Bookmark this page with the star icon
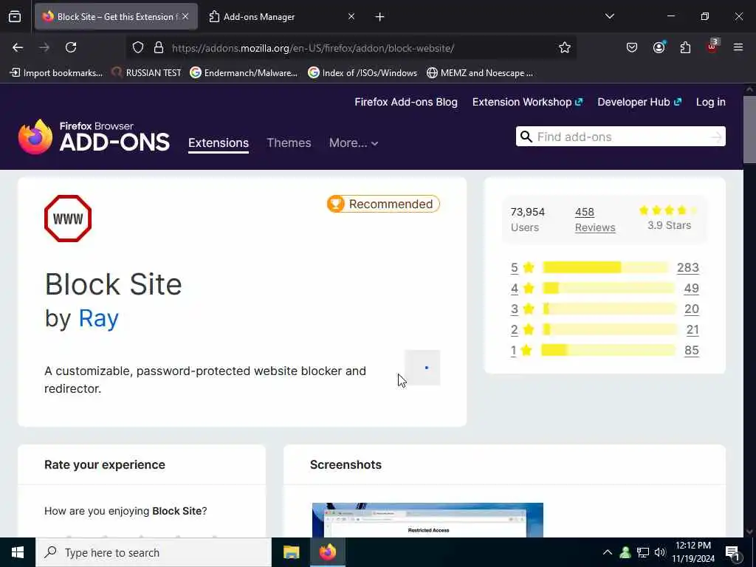The height and width of the screenshot is (567, 756). (x=565, y=48)
